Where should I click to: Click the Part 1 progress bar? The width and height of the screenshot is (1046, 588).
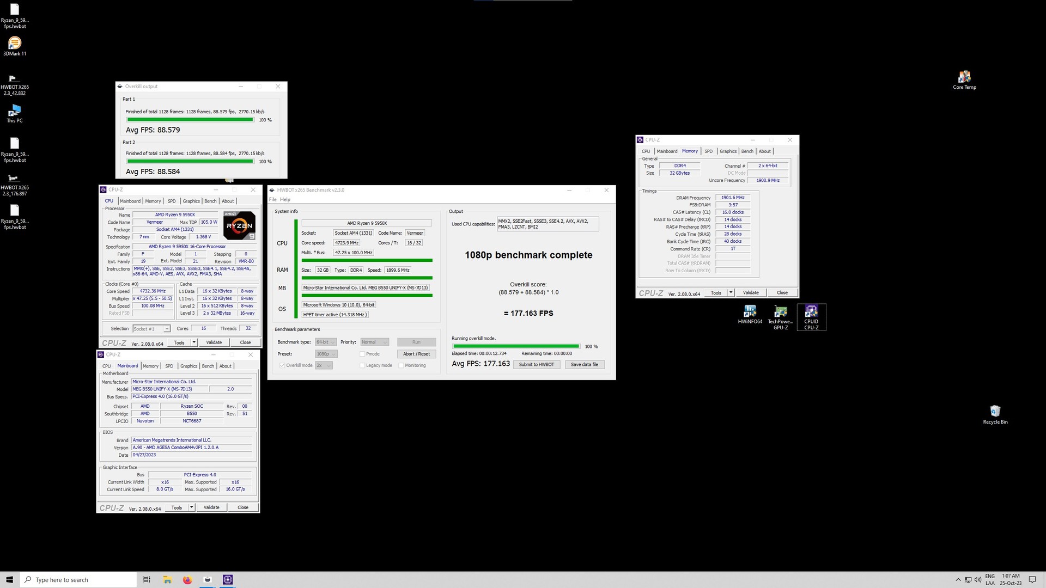click(x=190, y=120)
